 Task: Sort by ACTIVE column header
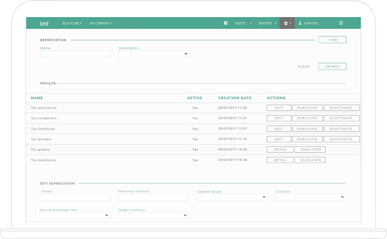194,98
